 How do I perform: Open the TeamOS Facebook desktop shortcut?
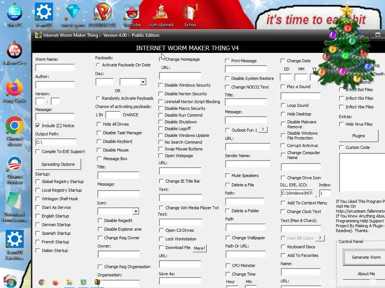(x=15, y=245)
